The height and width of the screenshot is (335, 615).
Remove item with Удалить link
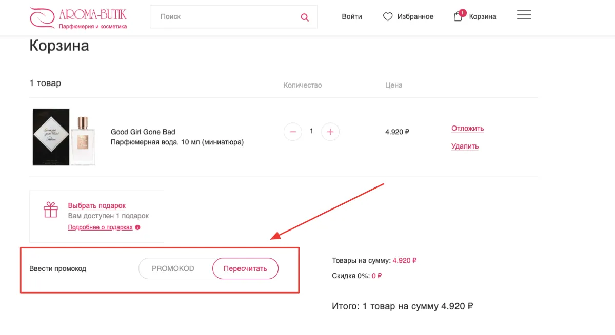coord(465,146)
